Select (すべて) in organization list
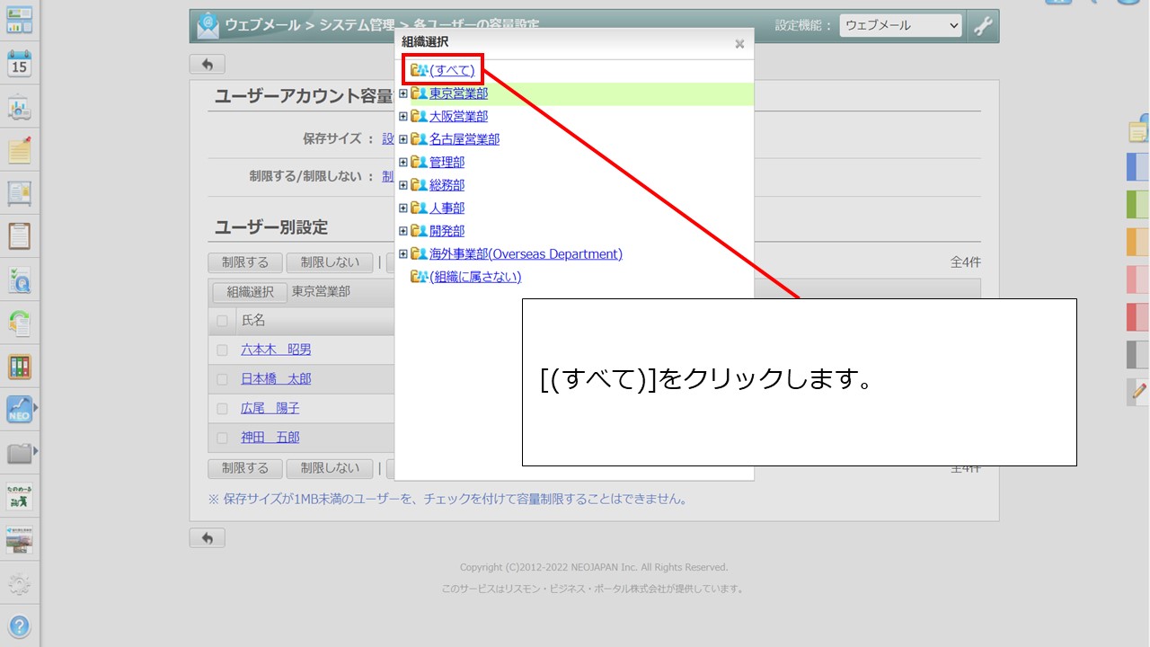1150x647 pixels. [451, 70]
